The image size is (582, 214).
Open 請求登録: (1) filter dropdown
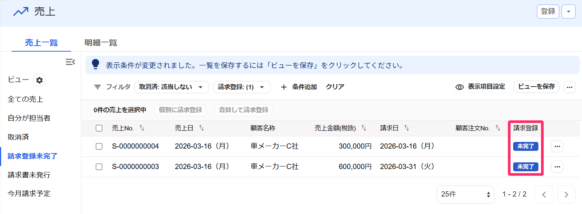pyautogui.click(x=242, y=87)
